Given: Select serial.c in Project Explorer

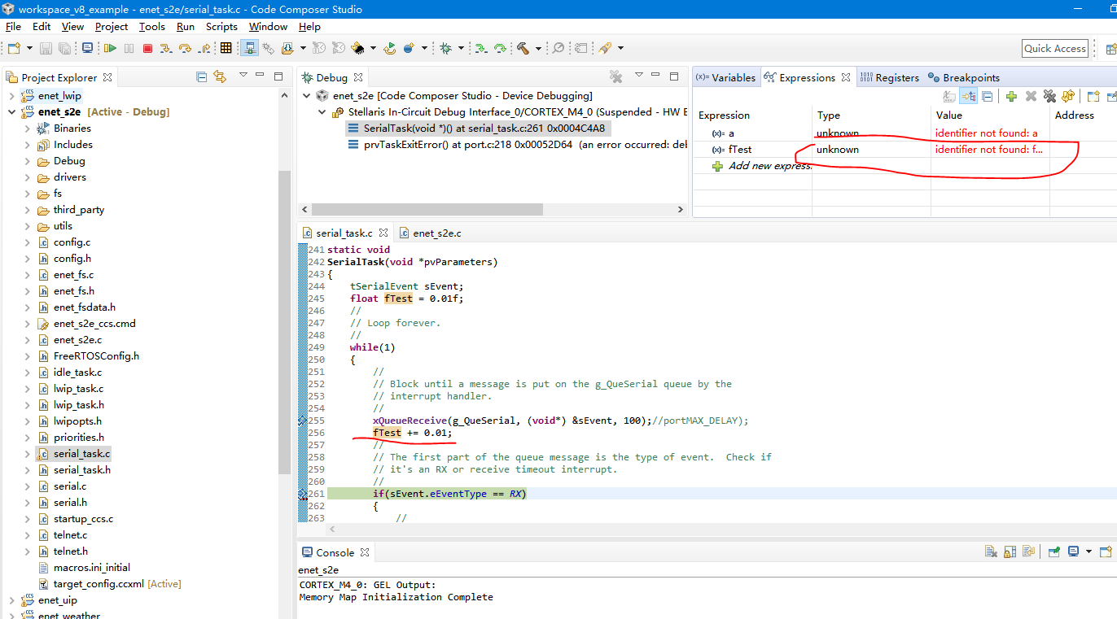Looking at the screenshot, I should 70,486.
